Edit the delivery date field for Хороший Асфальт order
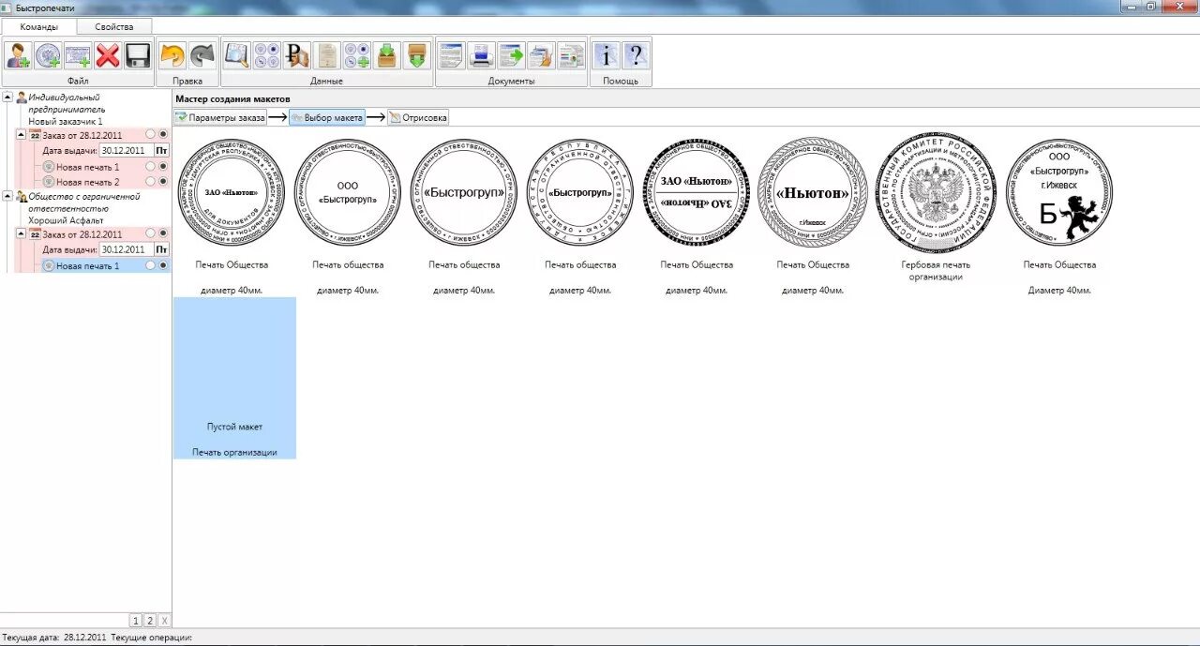The height and width of the screenshot is (646, 1200). pos(127,249)
